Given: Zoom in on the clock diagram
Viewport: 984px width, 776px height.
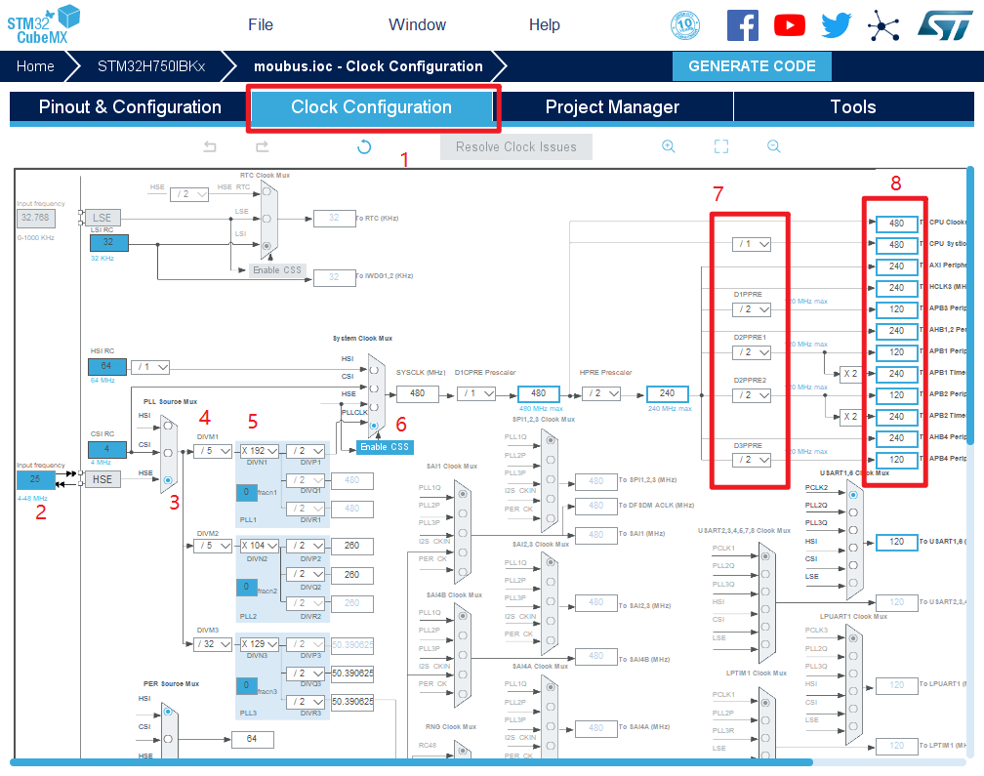Looking at the screenshot, I should tap(669, 146).
